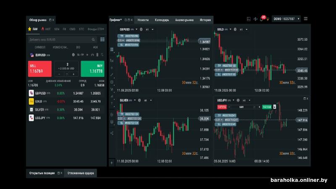Viewport: 336px width, 189px height.
Task: Open the Анализ рынка tab
Action: click(184, 20)
